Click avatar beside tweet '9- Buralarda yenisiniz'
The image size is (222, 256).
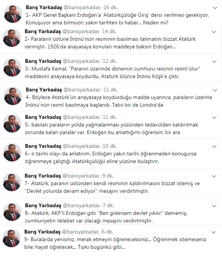tap(11, 238)
